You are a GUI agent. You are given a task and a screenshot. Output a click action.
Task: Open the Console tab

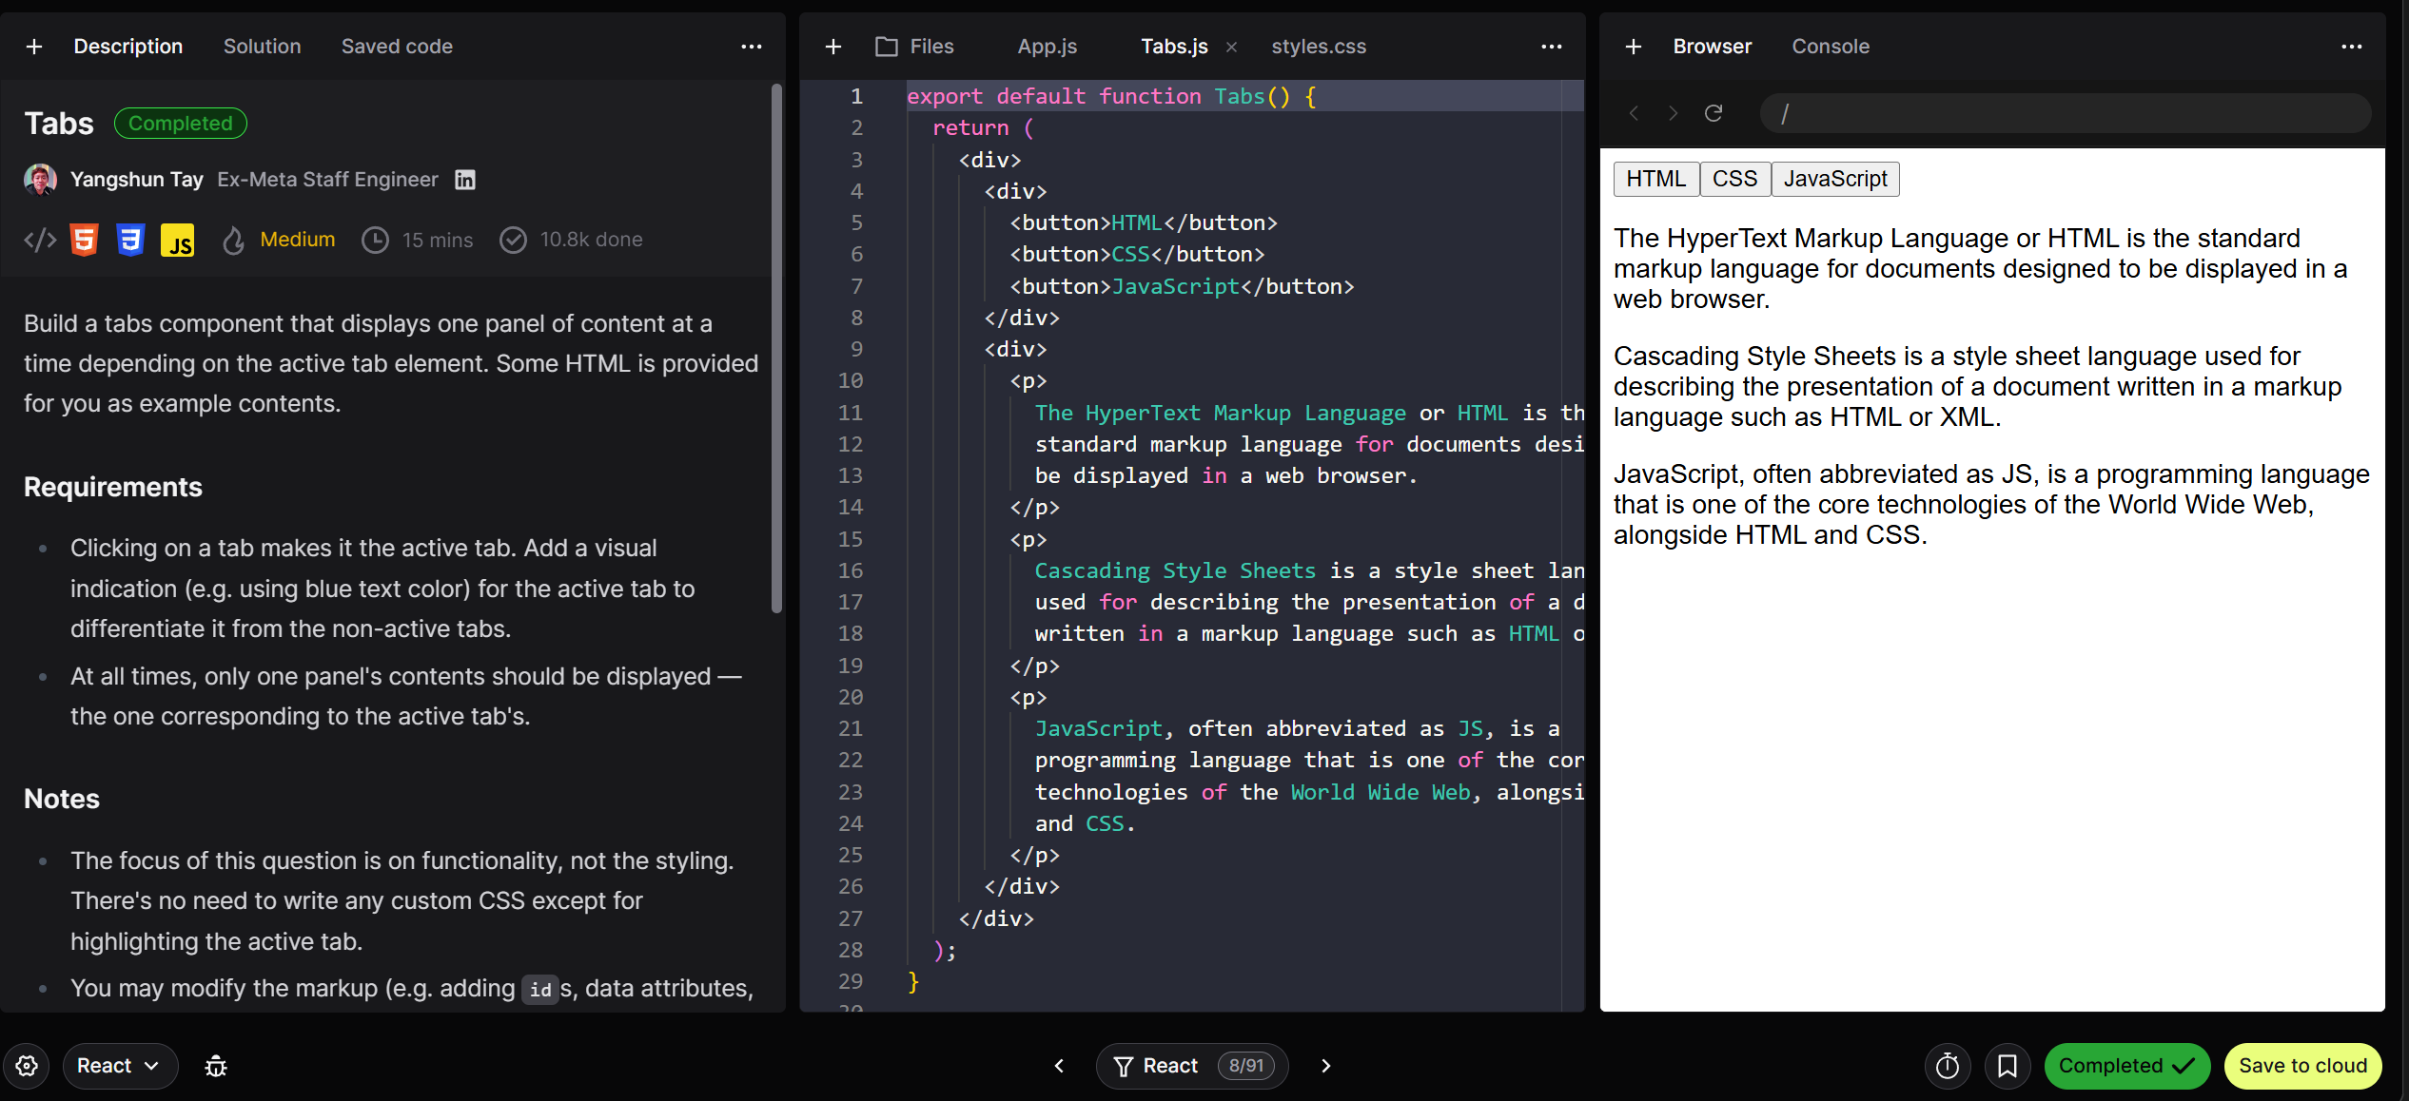pyautogui.click(x=1830, y=46)
